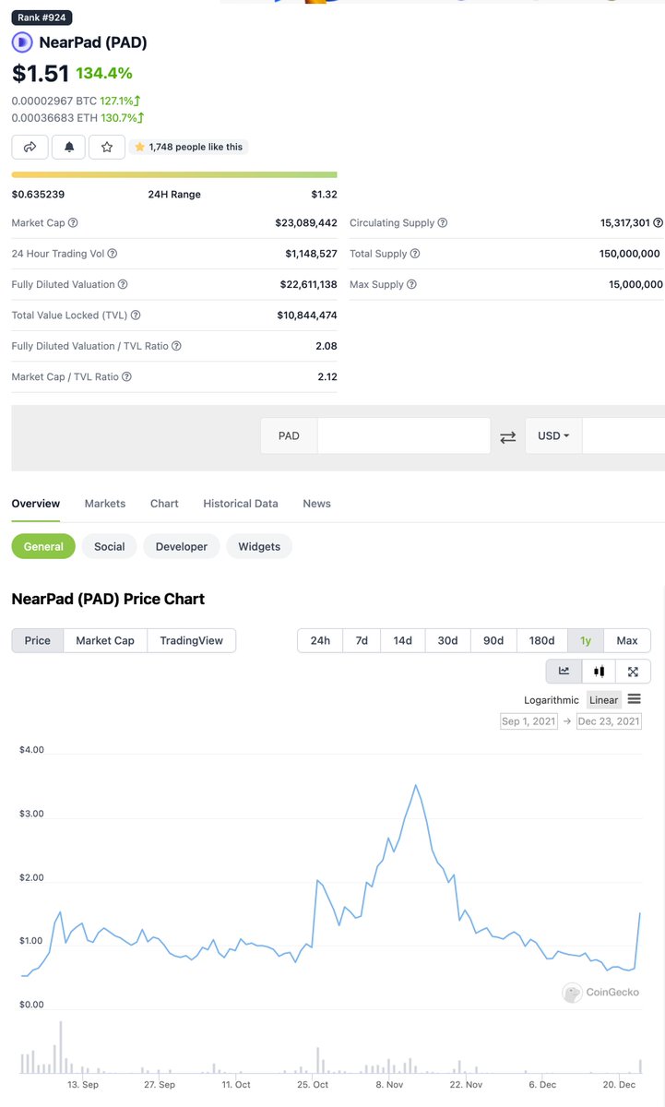Open the Overview tab
Image resolution: width=665 pixels, height=1107 pixels.
36,504
